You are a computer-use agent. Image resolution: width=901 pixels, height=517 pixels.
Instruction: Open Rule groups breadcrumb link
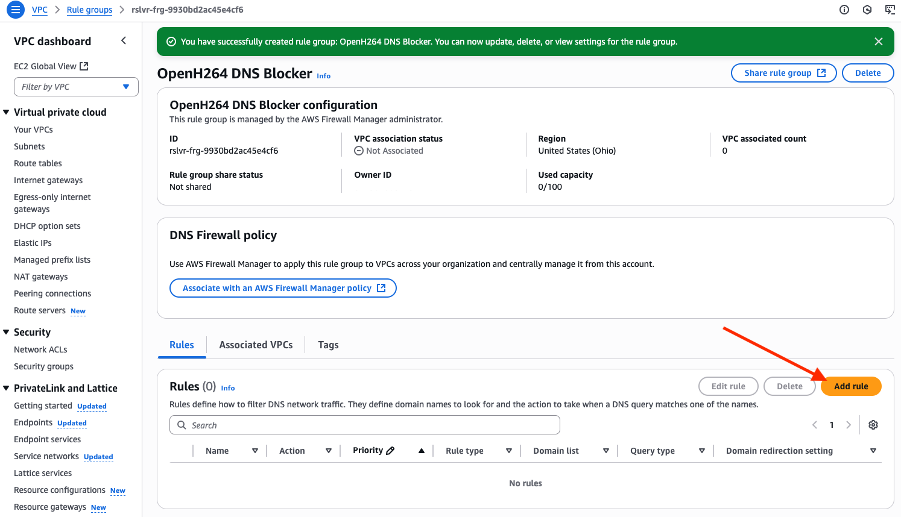[89, 10]
